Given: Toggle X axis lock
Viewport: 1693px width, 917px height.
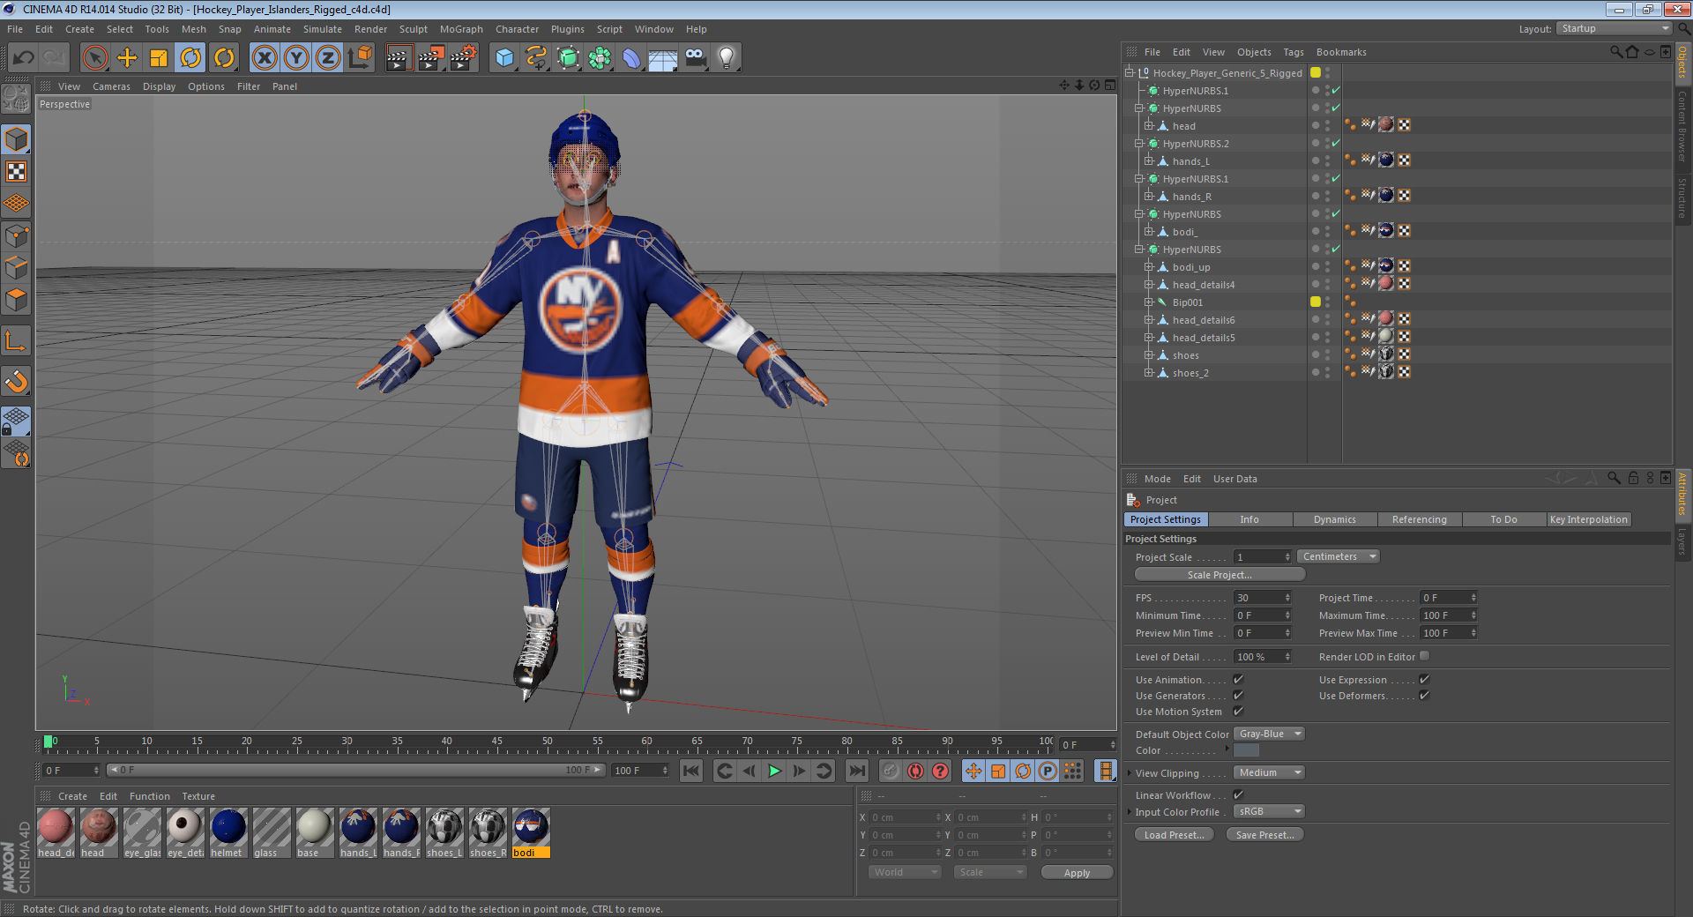Looking at the screenshot, I should [265, 58].
